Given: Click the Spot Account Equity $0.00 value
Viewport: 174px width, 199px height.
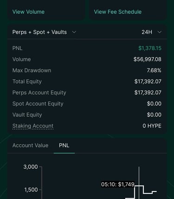Looking at the screenshot, I should (154, 104).
